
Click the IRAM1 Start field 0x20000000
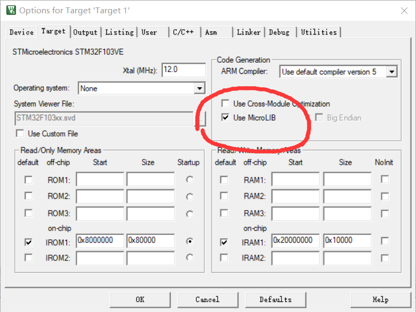pyautogui.click(x=296, y=241)
